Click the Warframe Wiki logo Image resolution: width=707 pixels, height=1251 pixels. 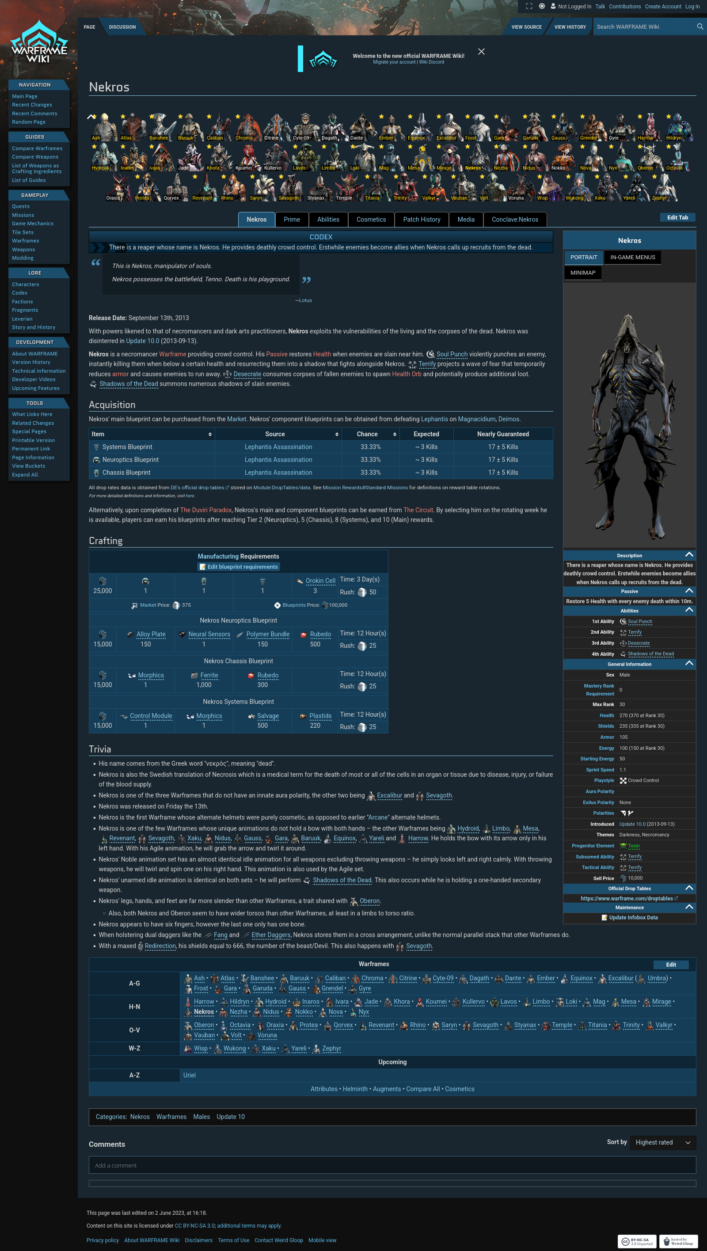tap(39, 43)
